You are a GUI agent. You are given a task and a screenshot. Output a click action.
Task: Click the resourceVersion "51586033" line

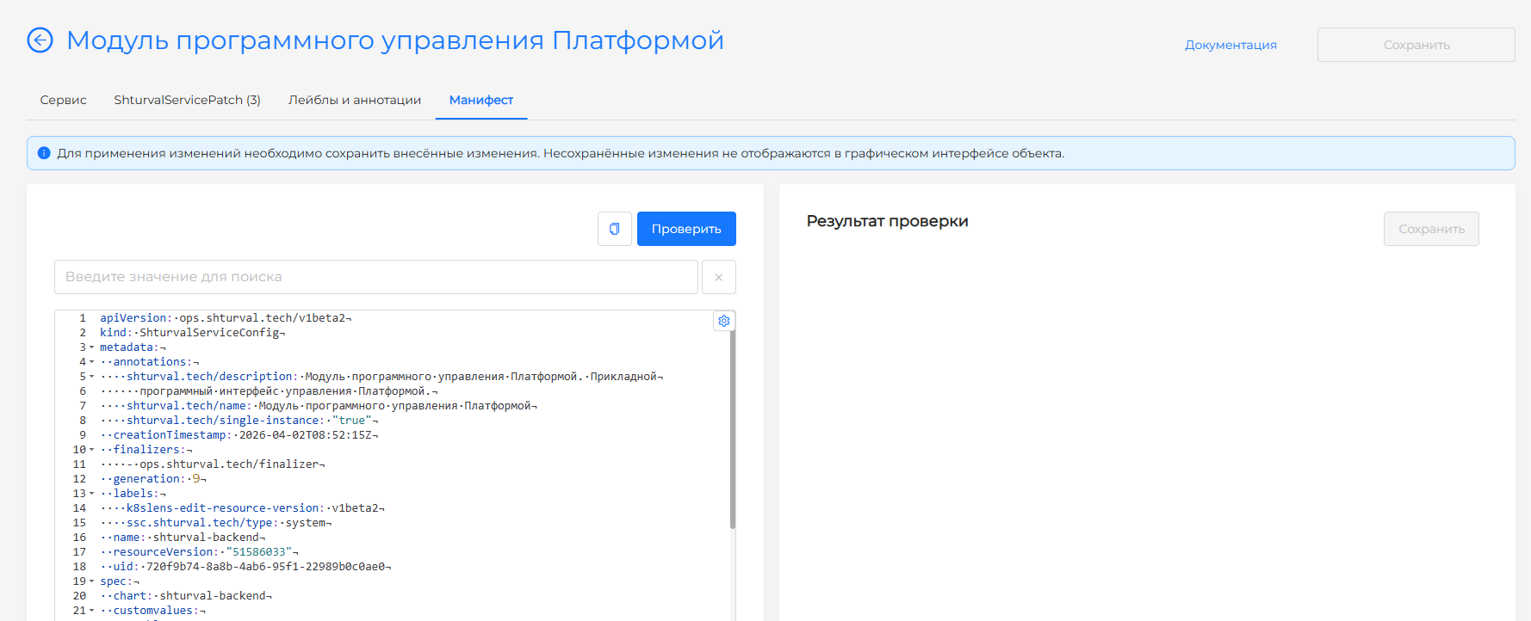coord(200,552)
